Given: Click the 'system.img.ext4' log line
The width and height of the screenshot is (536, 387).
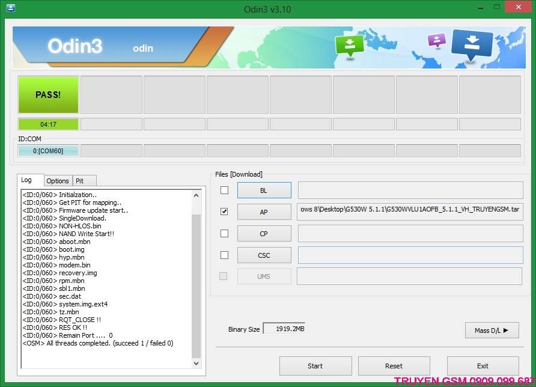Looking at the screenshot, I should 65,304.
